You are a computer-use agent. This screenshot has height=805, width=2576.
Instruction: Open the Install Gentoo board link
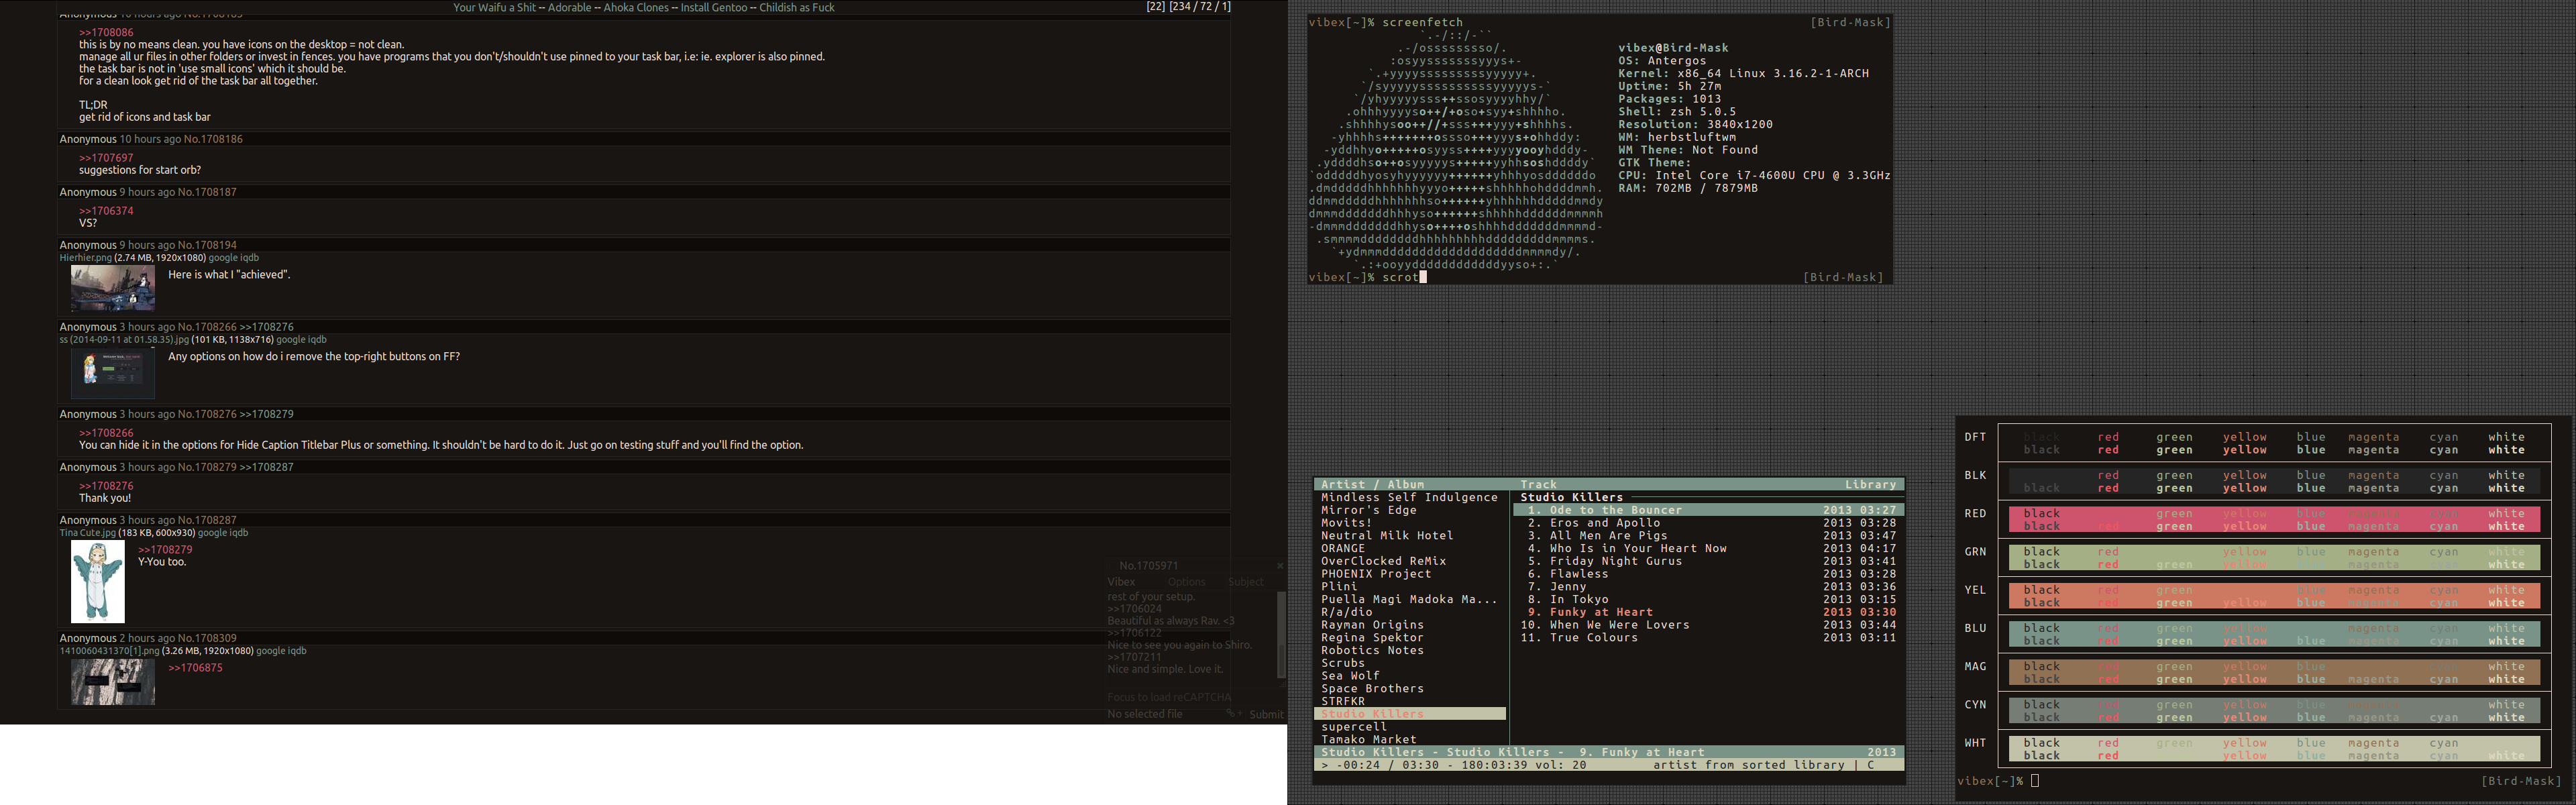pyautogui.click(x=714, y=7)
